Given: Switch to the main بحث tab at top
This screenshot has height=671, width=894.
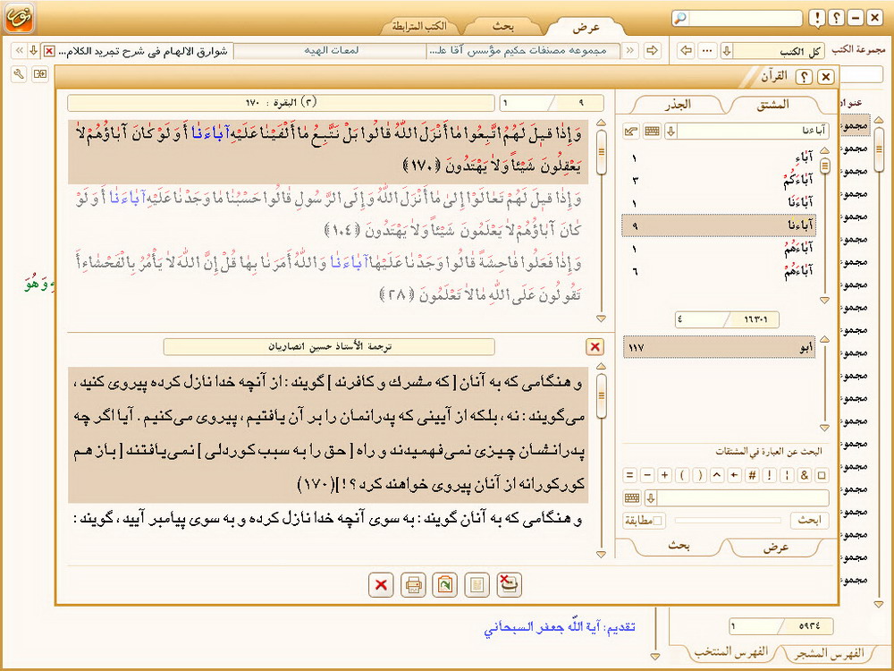Looking at the screenshot, I should tap(504, 26).
